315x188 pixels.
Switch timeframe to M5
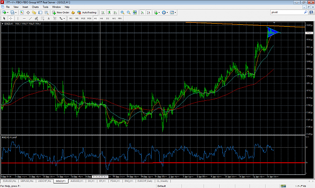[x=77, y=19]
